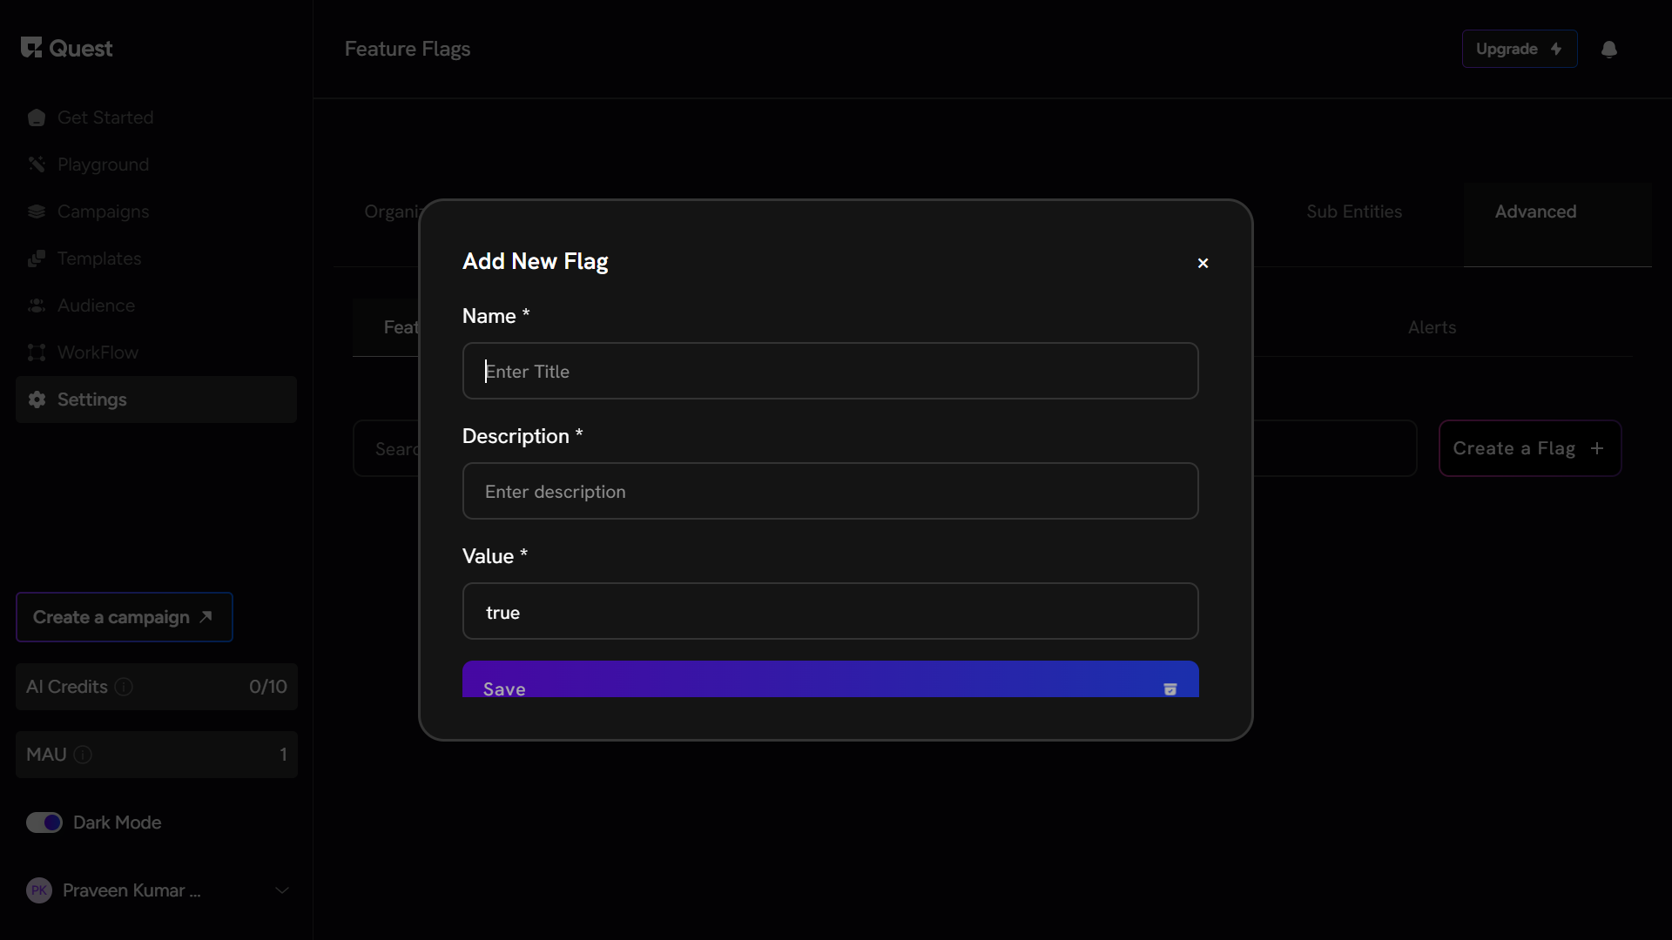The width and height of the screenshot is (1672, 940).
Task: Click the Settings gear icon
Action: (37, 399)
